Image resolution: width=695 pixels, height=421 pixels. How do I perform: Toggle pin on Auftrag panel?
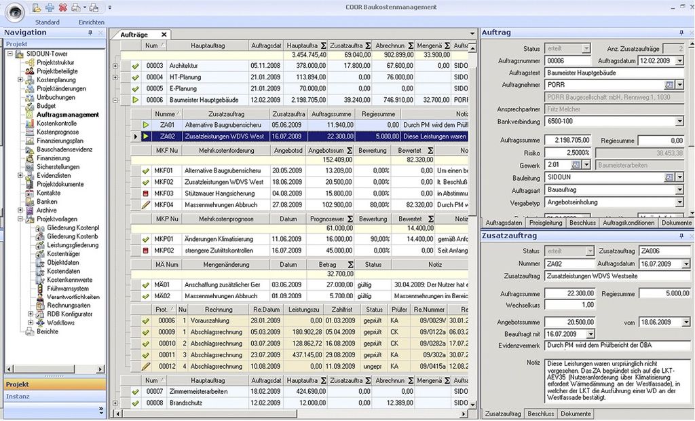coord(681,33)
